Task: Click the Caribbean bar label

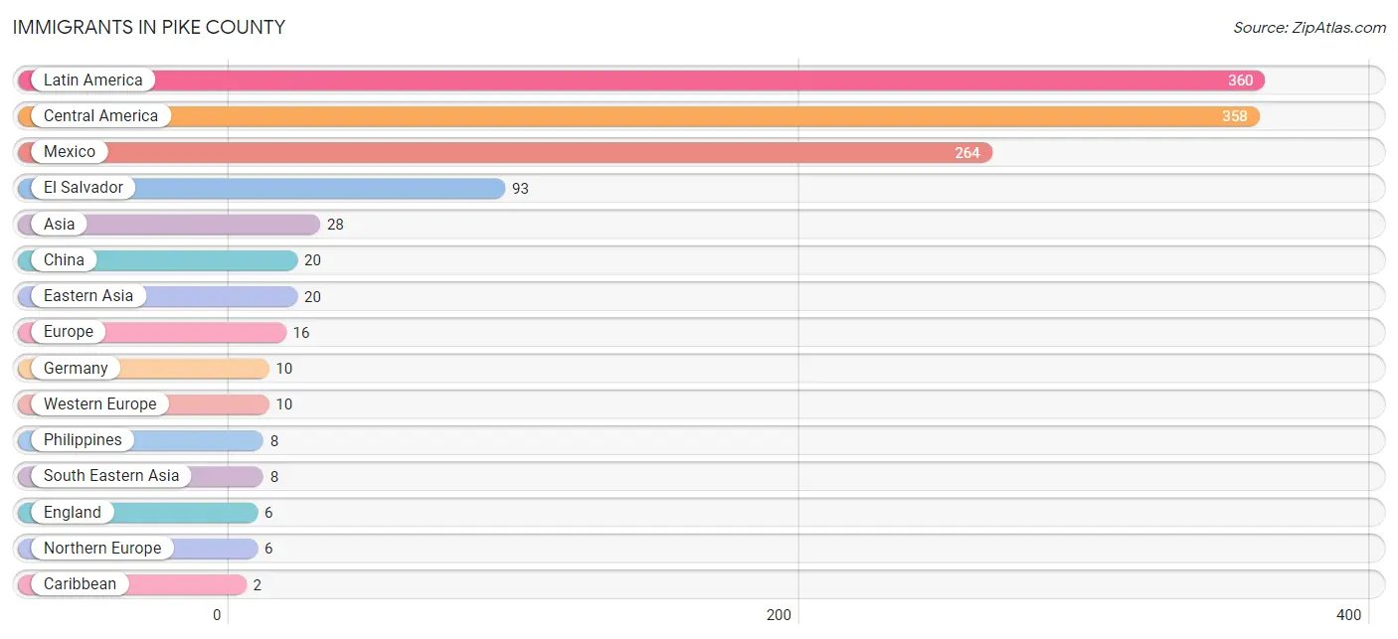Action: click(x=80, y=584)
